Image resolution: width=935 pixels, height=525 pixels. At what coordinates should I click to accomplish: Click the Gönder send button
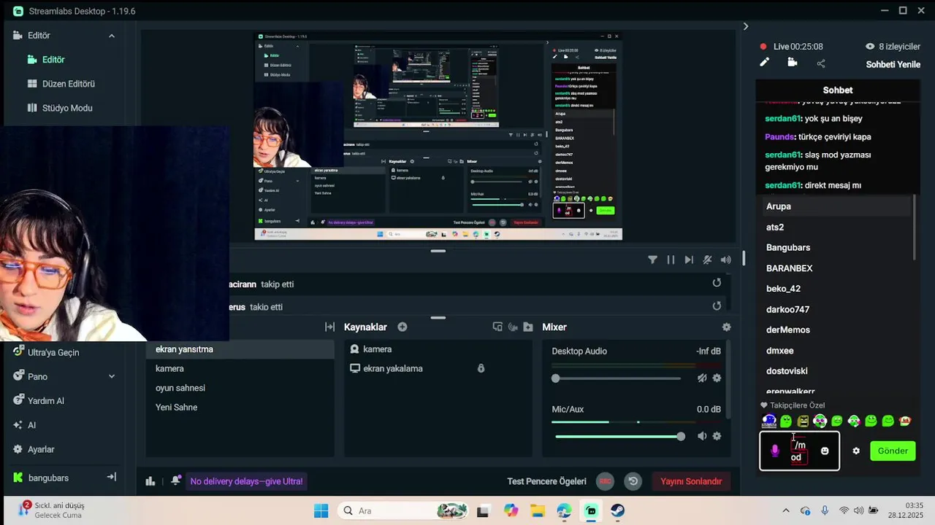893,451
